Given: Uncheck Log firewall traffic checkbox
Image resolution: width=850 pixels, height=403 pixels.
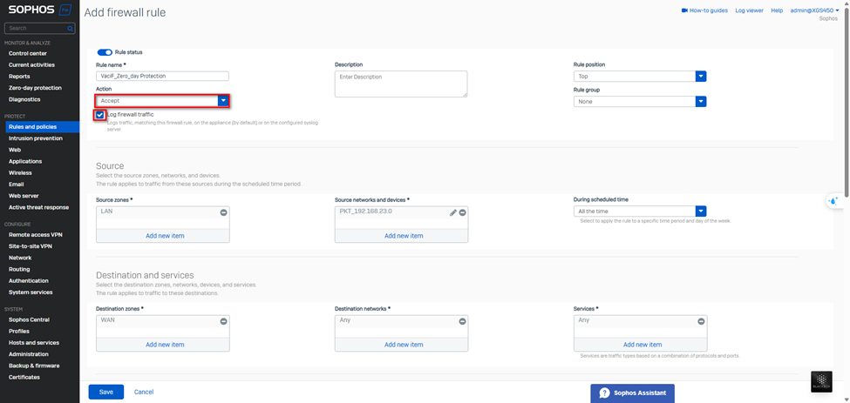Looking at the screenshot, I should point(101,115).
